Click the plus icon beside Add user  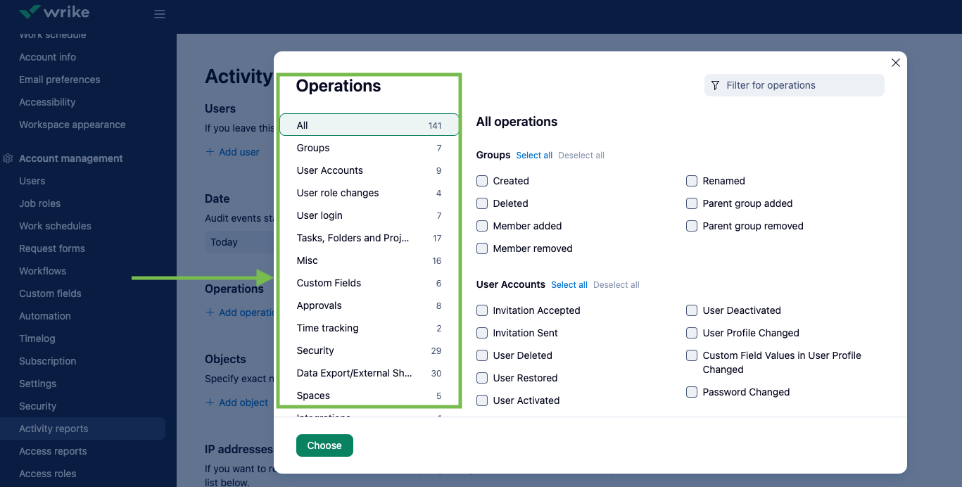pyautogui.click(x=210, y=152)
